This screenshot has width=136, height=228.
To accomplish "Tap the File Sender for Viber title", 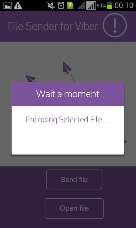I will (53, 26).
